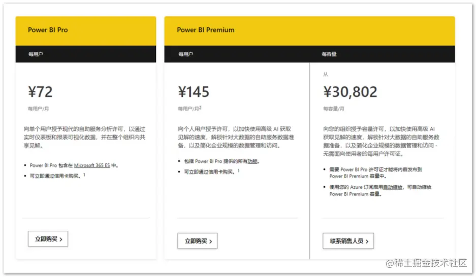Click 每用户 label in Pro black bar
This screenshot has height=277, width=476.
(x=36, y=54)
